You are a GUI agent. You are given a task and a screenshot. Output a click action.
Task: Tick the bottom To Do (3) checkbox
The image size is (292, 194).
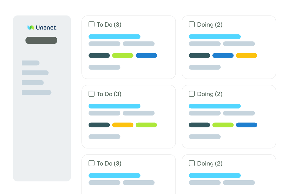(x=91, y=163)
